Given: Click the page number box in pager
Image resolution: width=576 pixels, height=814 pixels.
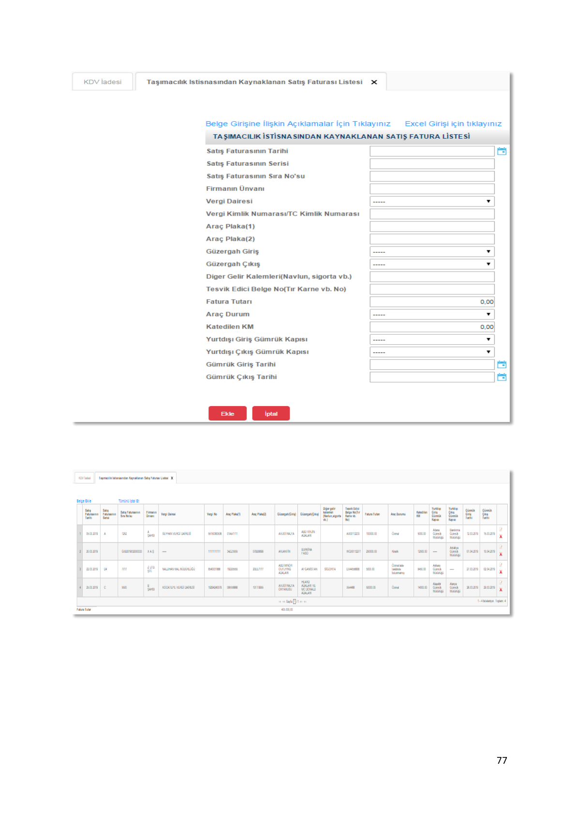Looking at the screenshot, I should [x=294, y=602].
